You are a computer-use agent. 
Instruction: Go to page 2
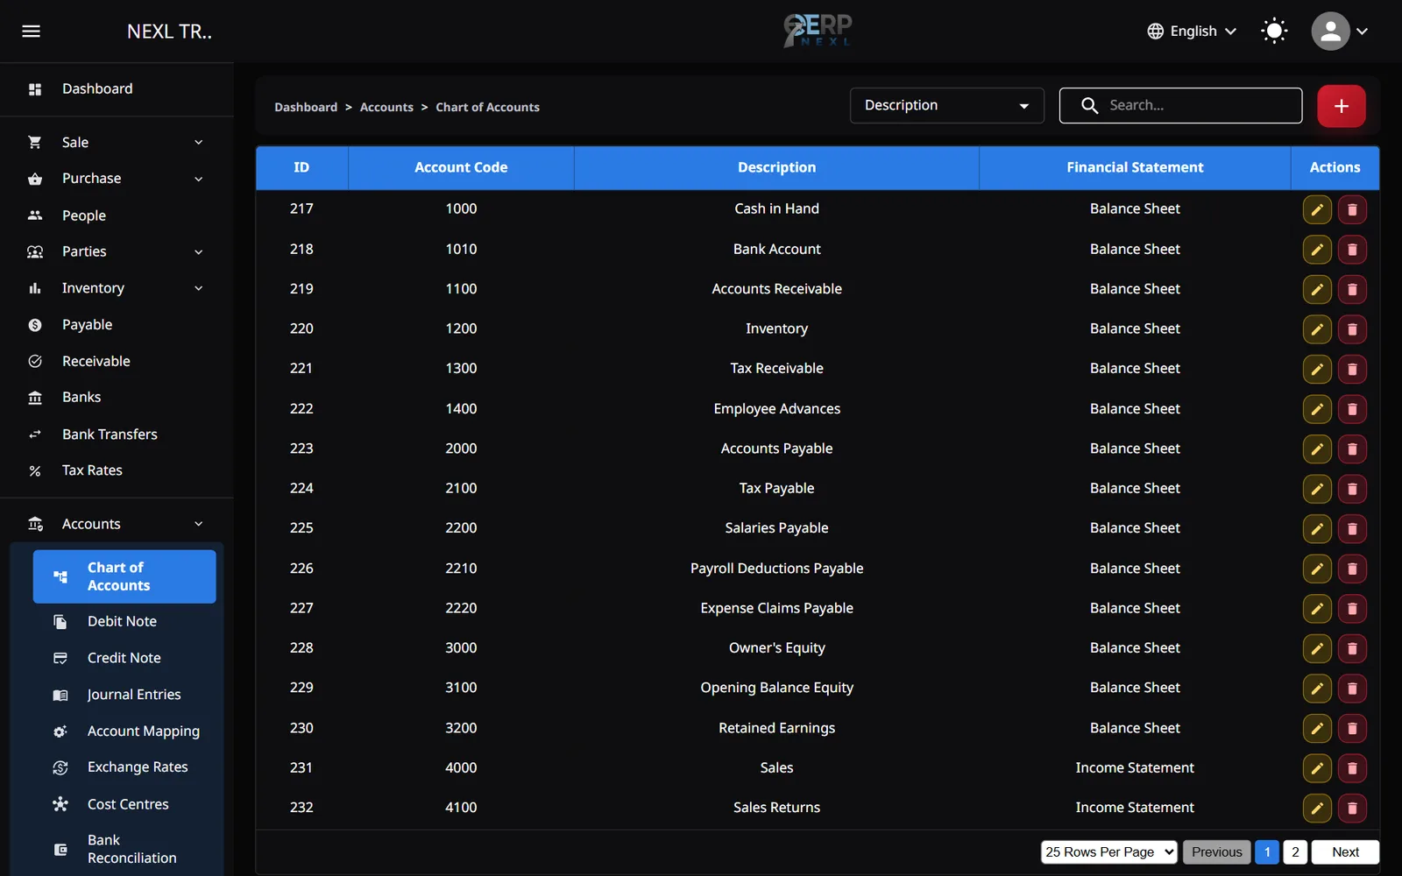(1295, 852)
